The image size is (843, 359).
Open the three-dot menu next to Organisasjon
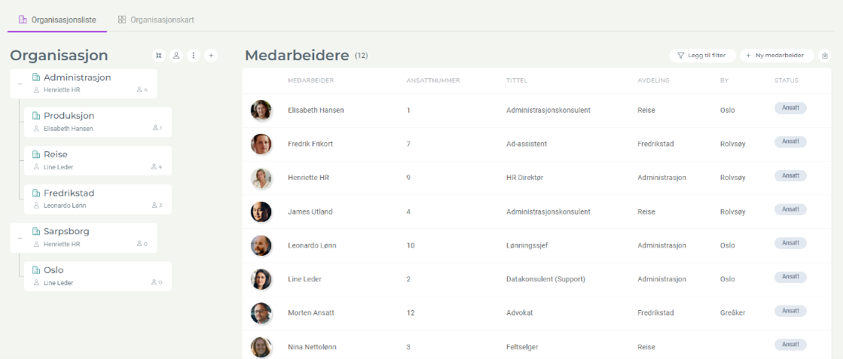tap(193, 55)
